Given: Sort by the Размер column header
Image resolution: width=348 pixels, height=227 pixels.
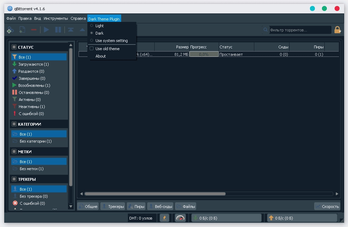Looking at the screenshot, I should pyautogui.click(x=172, y=47).
